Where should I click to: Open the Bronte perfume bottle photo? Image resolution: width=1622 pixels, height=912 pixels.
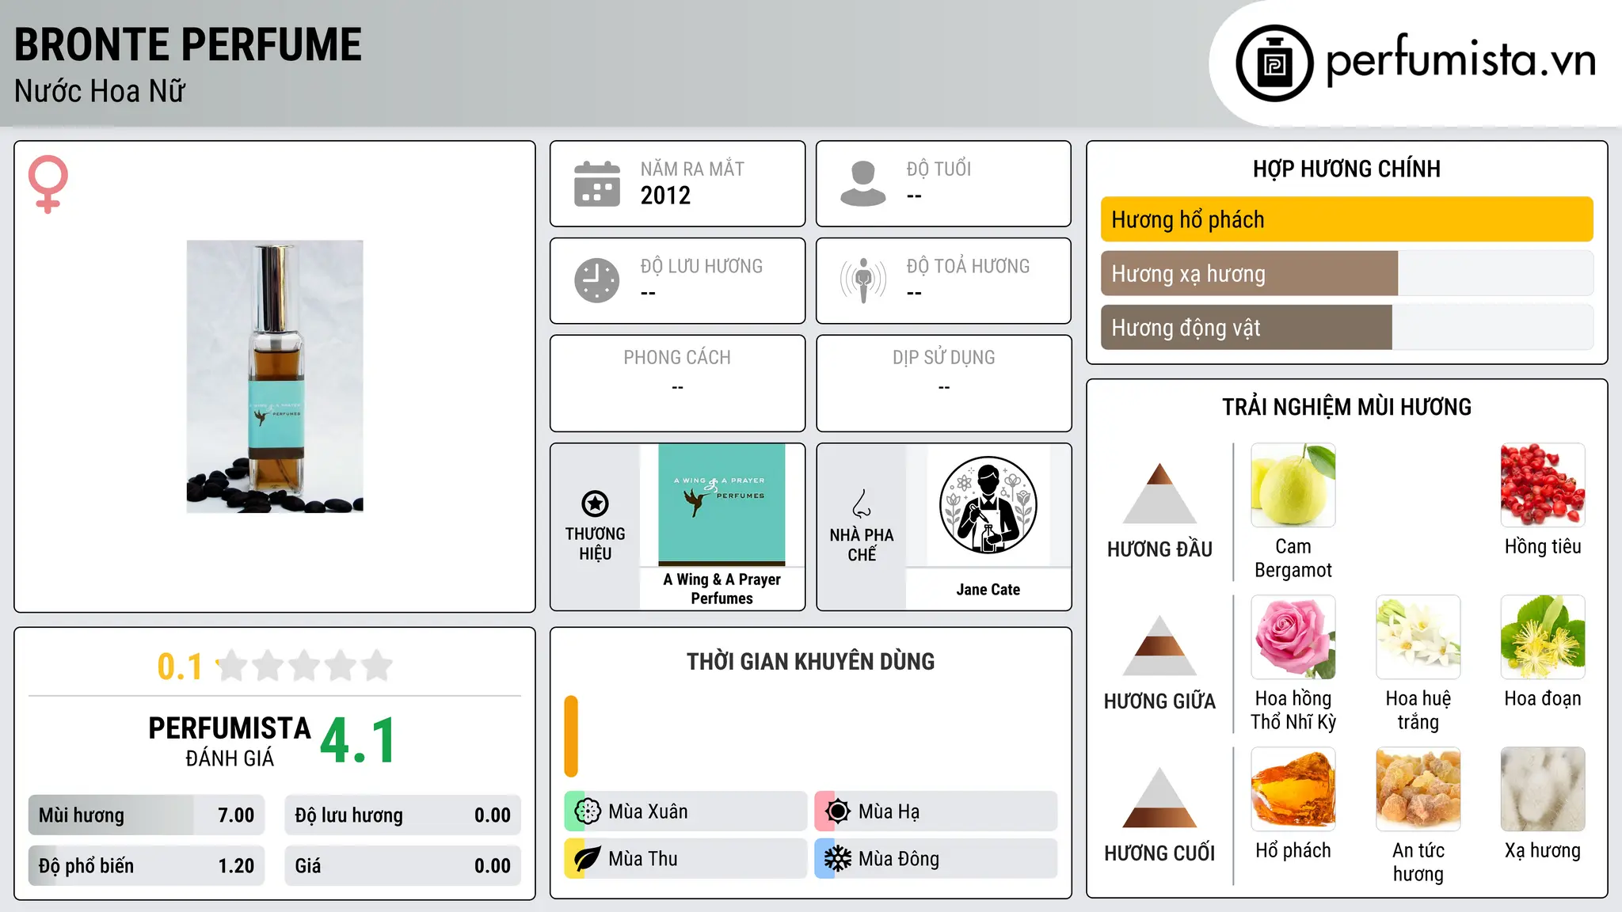coord(275,377)
